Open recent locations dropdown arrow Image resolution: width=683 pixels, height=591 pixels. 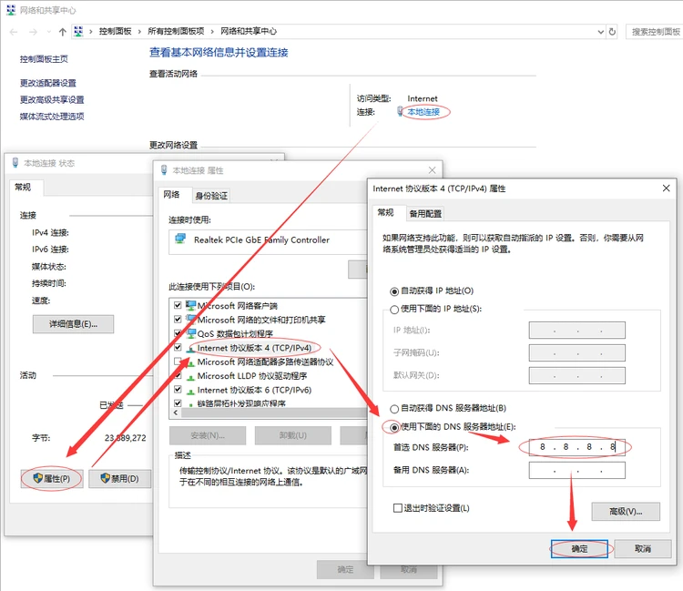coord(49,32)
